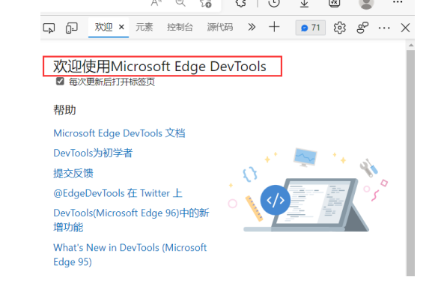Toggle 每次更新后打开标签页 checkbox
The height and width of the screenshot is (289, 441).
[x=60, y=82]
